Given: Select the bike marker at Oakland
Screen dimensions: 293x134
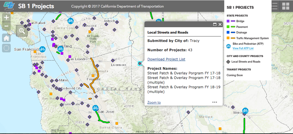Looking at the screenshot, I should pos(60,49).
